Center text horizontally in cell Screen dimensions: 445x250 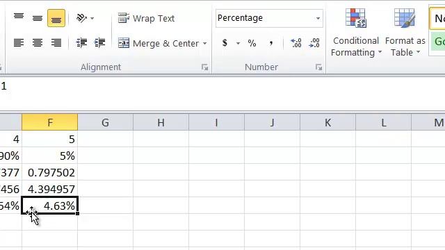(38, 43)
